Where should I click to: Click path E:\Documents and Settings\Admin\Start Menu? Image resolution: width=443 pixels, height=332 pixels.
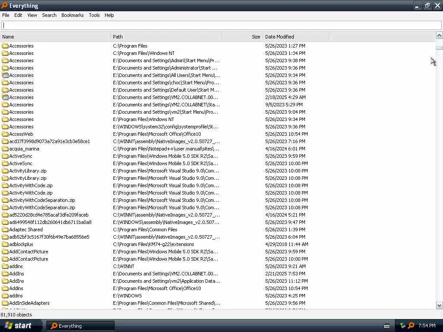pyautogui.click(x=166, y=61)
